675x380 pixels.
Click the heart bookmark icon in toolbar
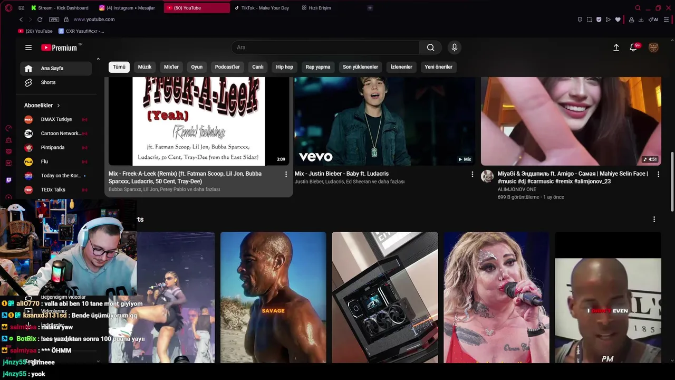(618, 20)
